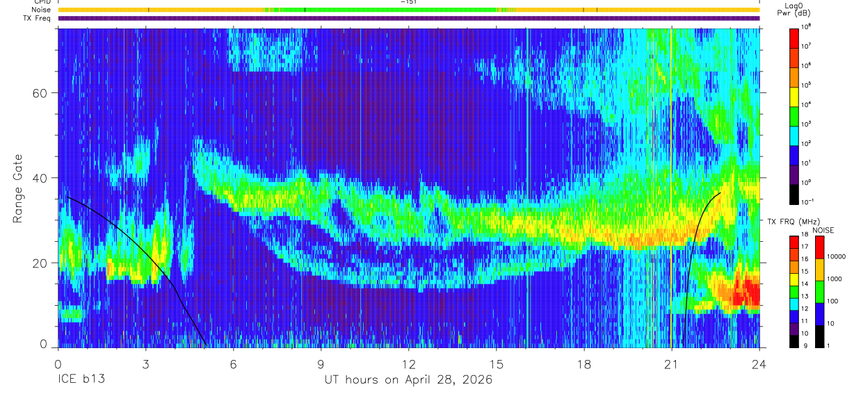
Task: Select the 'ICE b13' radar beam label
Action: pos(80,380)
